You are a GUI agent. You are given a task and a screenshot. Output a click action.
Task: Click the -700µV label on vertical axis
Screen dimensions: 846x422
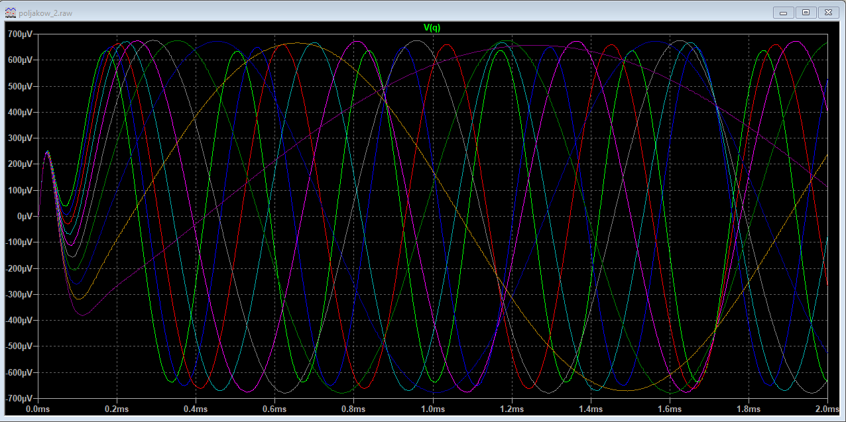point(19,399)
